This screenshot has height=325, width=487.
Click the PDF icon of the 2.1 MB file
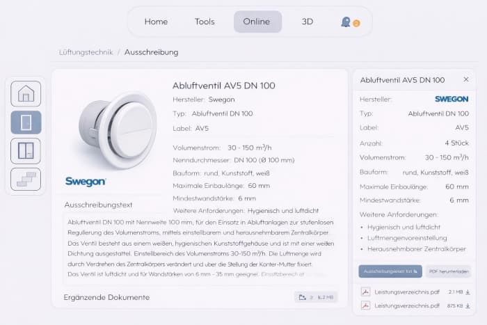click(365, 292)
